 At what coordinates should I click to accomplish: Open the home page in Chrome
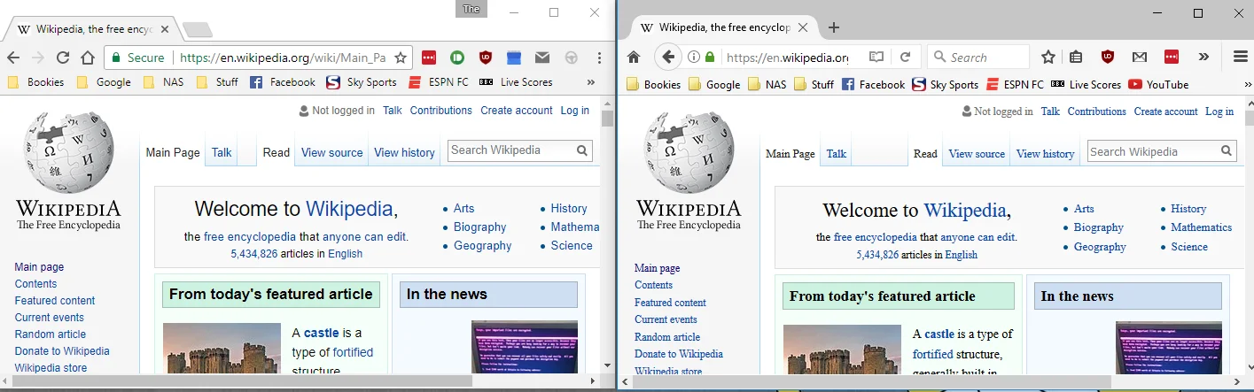click(x=88, y=58)
